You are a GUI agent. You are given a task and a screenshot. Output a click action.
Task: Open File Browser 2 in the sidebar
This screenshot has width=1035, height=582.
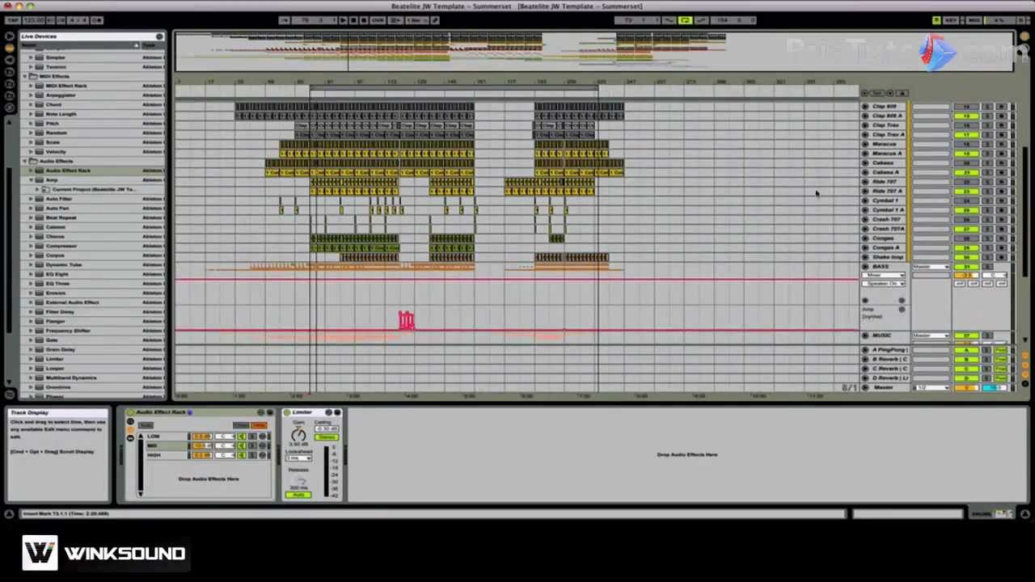pos(10,83)
